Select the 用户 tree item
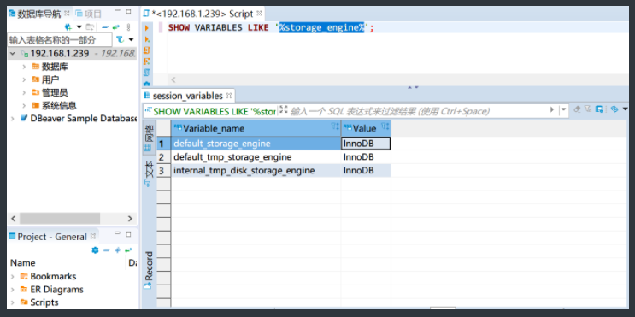 tap(50, 79)
